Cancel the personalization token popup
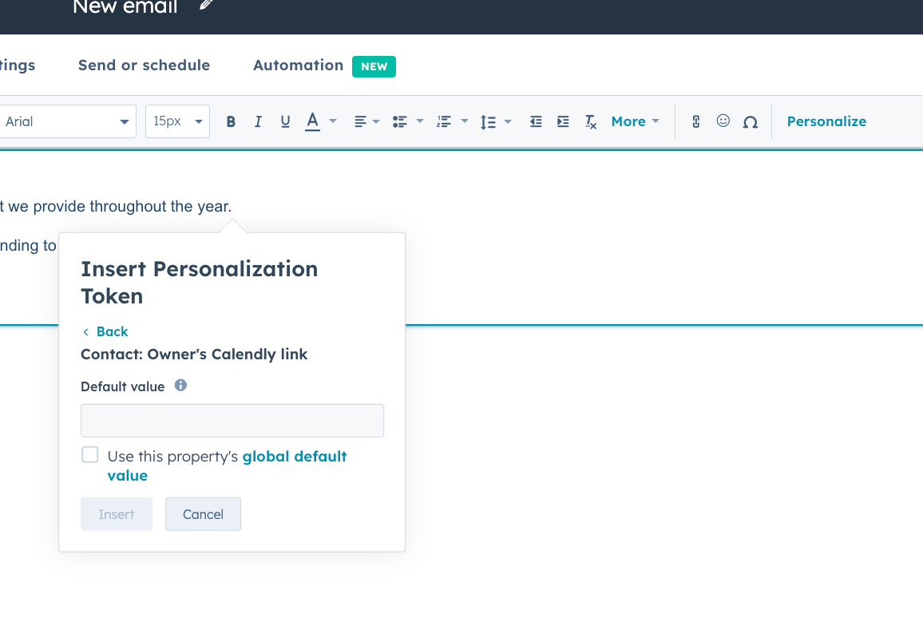This screenshot has width=923, height=634. pos(203,514)
